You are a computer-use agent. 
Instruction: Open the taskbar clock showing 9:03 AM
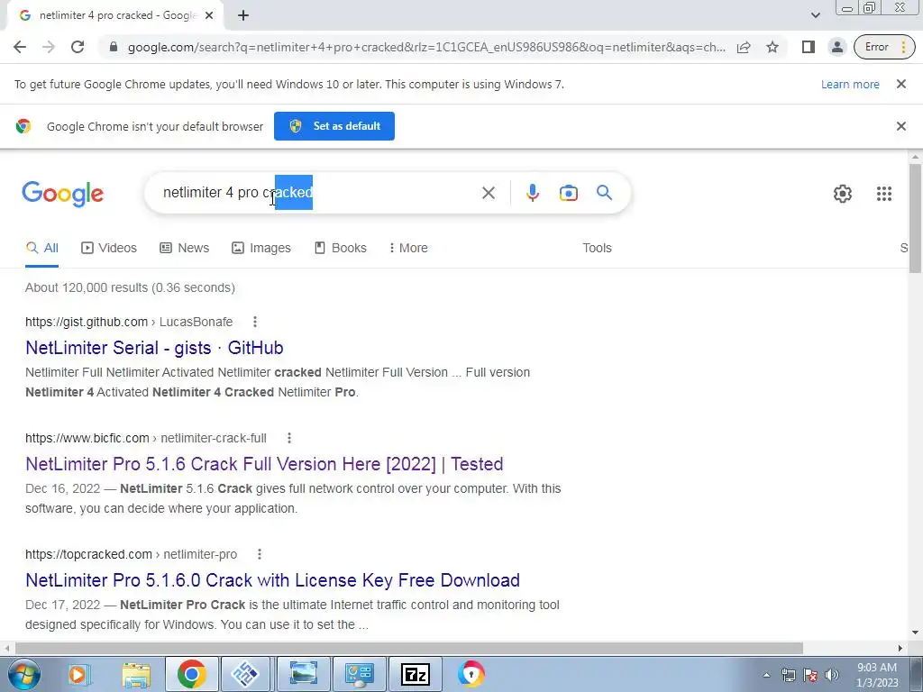point(877,675)
